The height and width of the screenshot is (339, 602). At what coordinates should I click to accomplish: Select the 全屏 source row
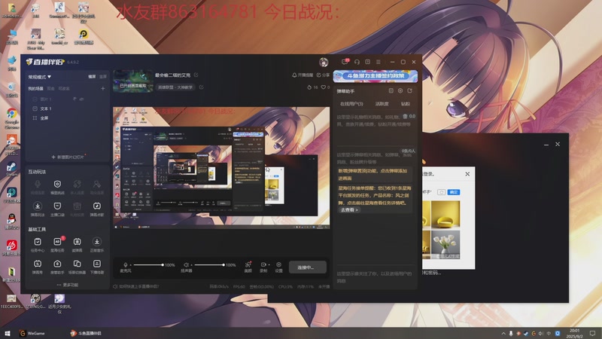coord(68,118)
